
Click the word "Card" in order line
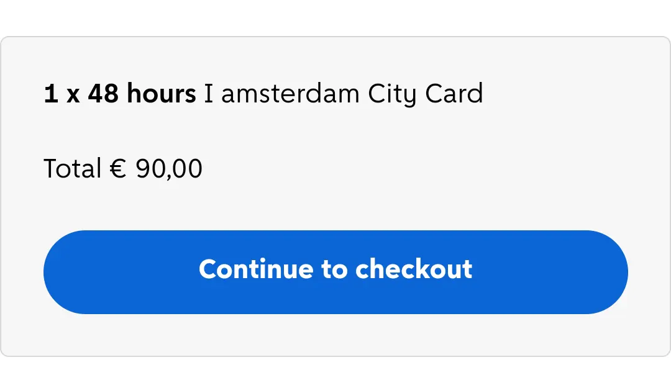pyautogui.click(x=454, y=94)
